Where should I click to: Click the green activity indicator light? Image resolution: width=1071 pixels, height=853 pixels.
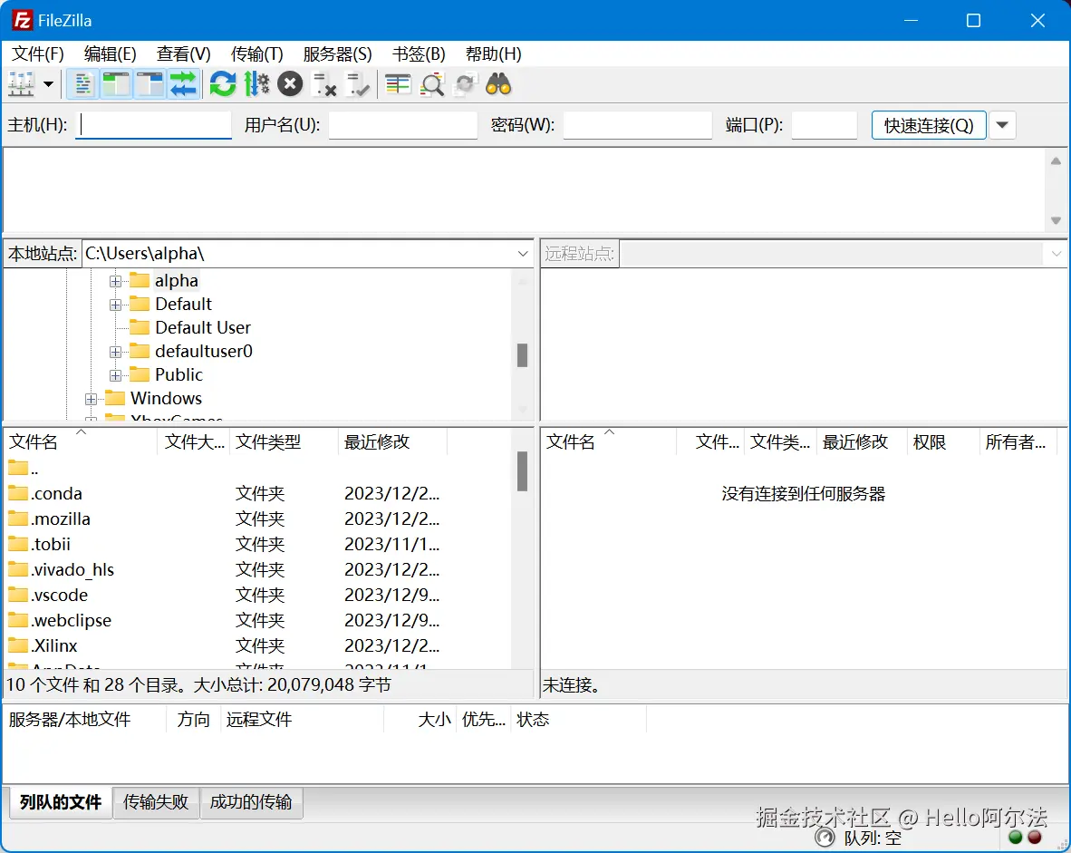(x=1015, y=837)
